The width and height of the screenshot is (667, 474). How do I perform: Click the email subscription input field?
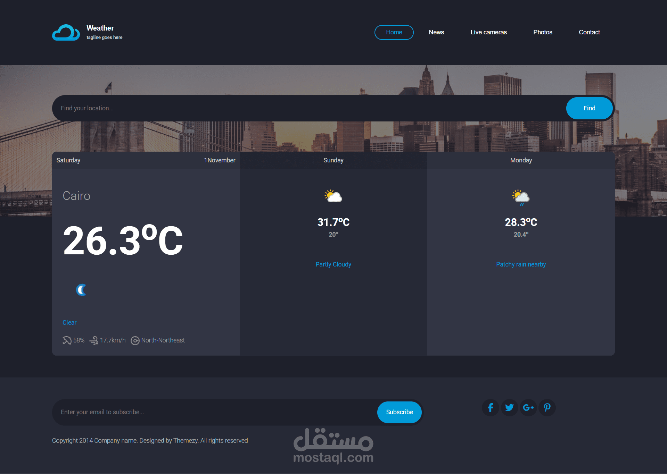pyautogui.click(x=174, y=412)
